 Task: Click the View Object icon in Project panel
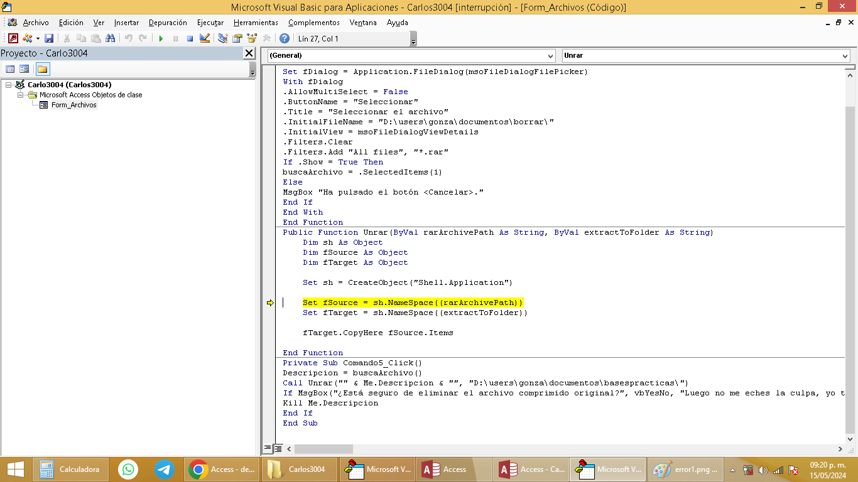(x=24, y=69)
